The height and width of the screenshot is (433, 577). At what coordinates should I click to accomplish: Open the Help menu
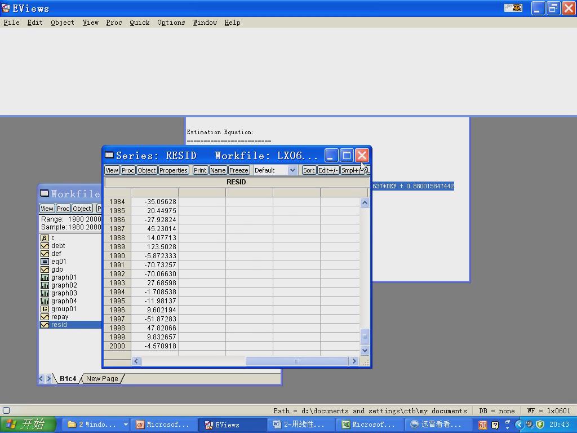(x=232, y=23)
